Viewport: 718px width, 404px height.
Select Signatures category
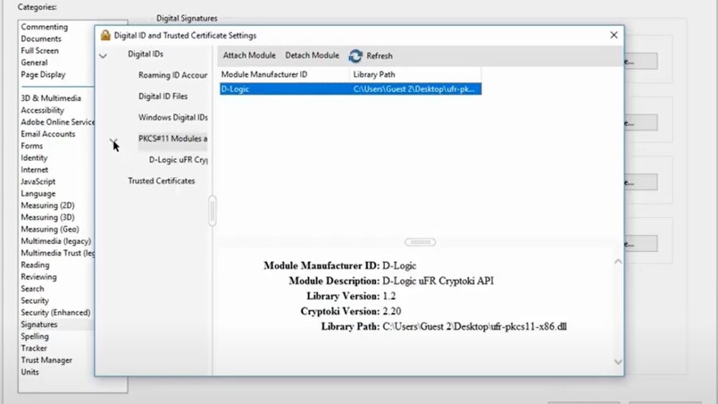coord(39,324)
